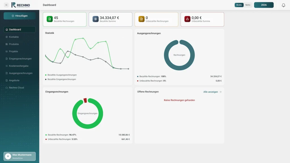The width and height of the screenshot is (290, 163).
Task: Click the 34.334,07 € Bezahlte Summe value
Action: pyautogui.click(x=109, y=18)
